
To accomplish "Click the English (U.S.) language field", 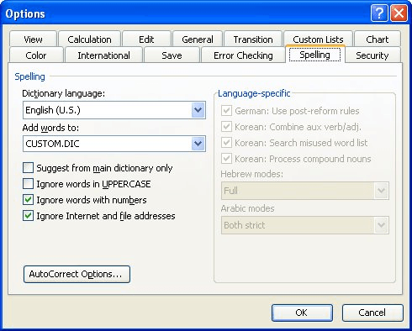I will 114,110.
